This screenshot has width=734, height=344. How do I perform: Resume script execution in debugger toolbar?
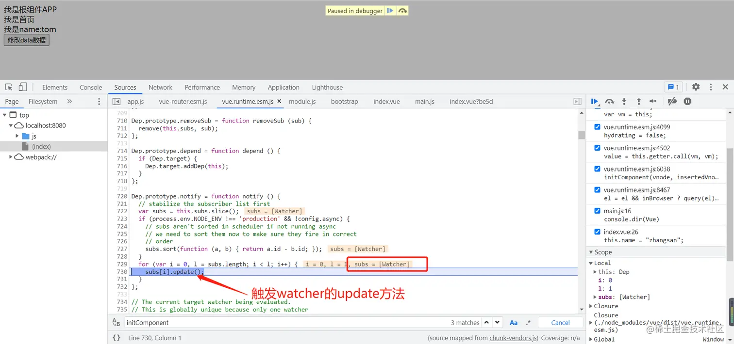tap(595, 101)
